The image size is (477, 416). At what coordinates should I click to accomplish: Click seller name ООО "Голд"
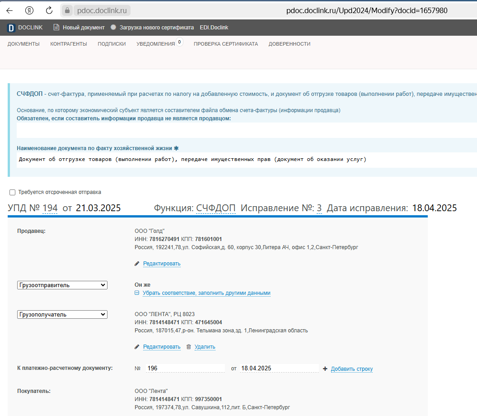pos(150,231)
